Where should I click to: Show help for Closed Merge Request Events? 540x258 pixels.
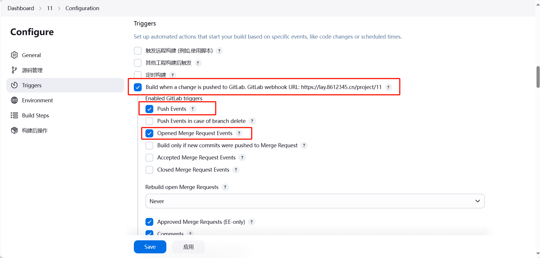236,170
